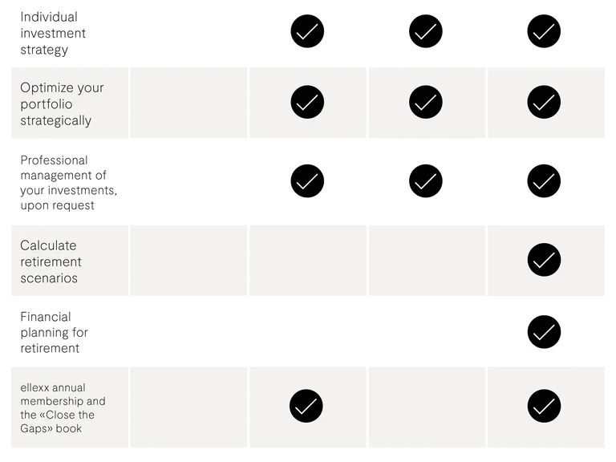Click middle checkmark in Professional management row
The image size is (616, 462).
pos(425,181)
